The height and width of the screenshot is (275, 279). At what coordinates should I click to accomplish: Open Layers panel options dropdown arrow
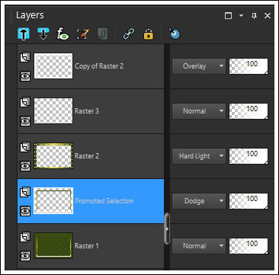pos(241,16)
